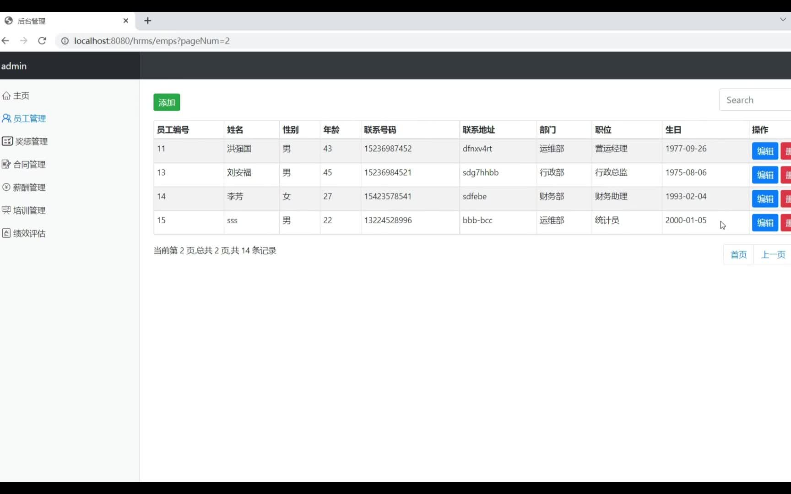Open the tab search chevron at top right
Image resolution: width=791 pixels, height=494 pixels.
(x=783, y=20)
